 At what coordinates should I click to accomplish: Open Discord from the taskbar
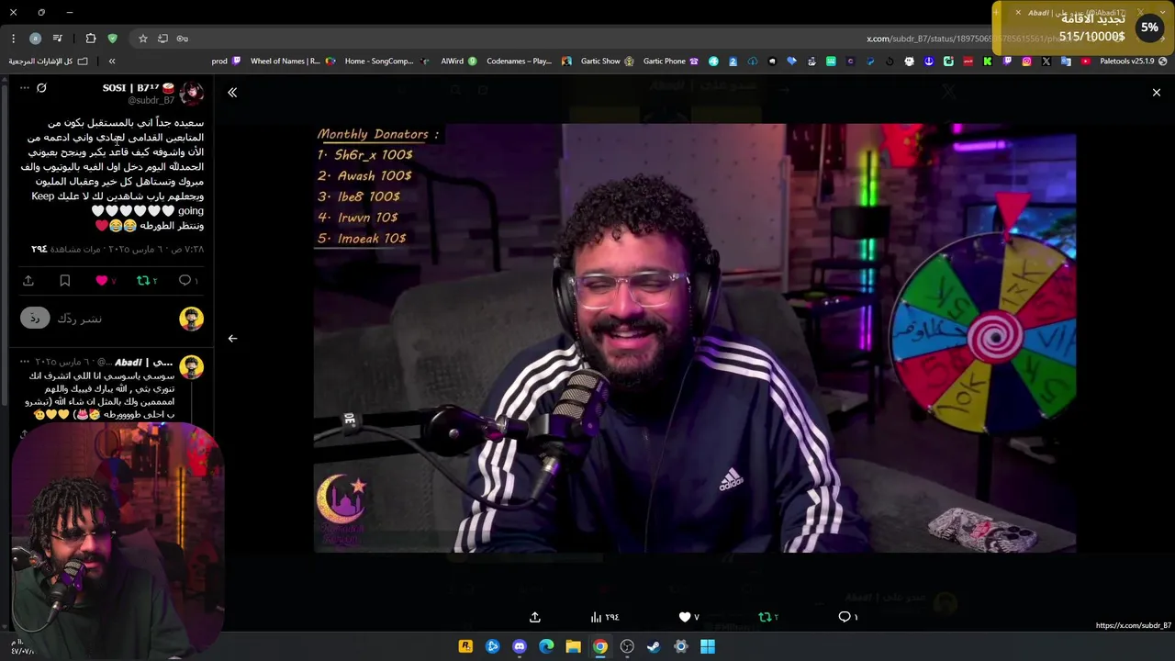coord(520,646)
